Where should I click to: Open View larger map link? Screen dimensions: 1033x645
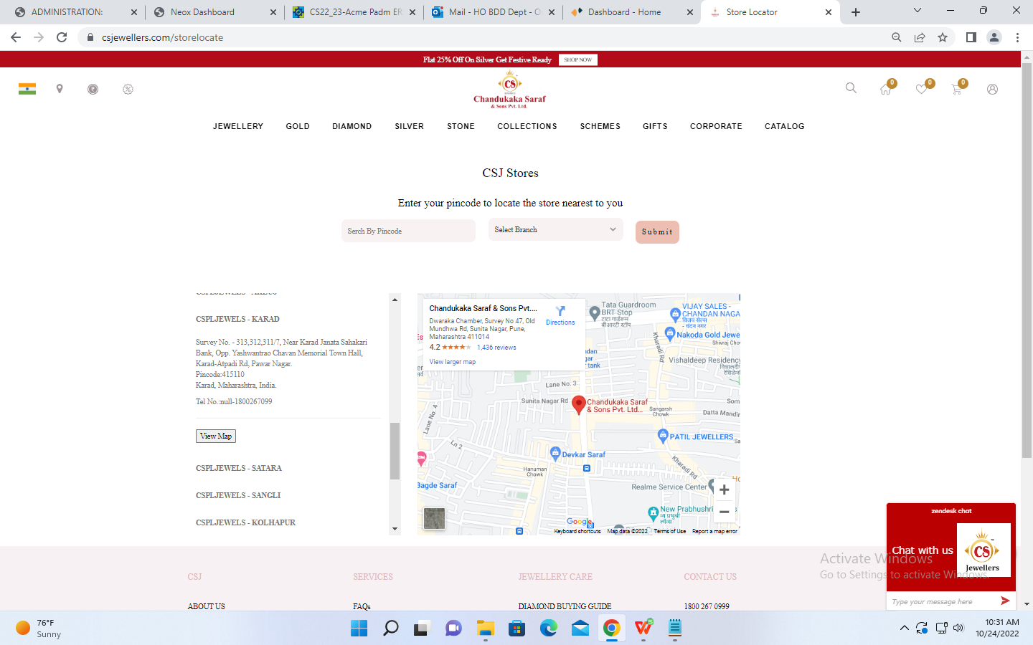(x=452, y=362)
